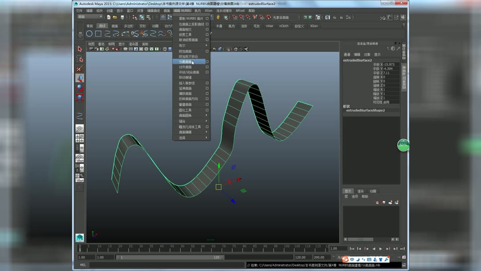481x271 pixels.
Task: Choose the Scale tool
Action: pos(80,98)
